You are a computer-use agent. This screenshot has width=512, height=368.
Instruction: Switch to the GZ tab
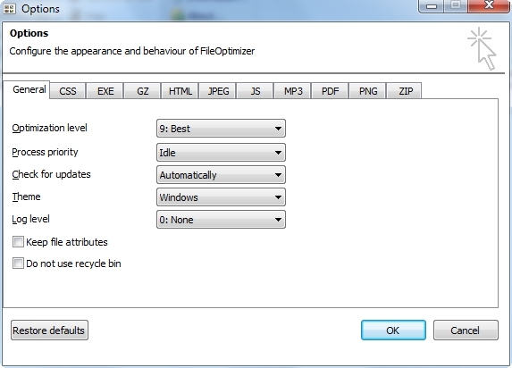(x=143, y=91)
